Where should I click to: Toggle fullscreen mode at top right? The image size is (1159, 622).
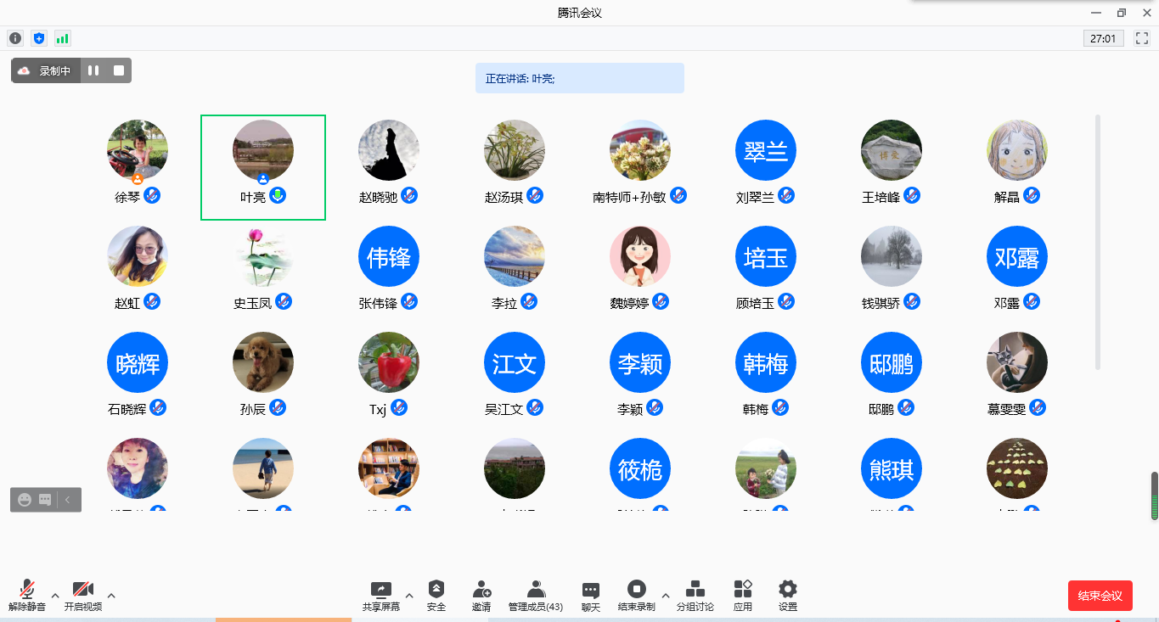click(x=1141, y=38)
